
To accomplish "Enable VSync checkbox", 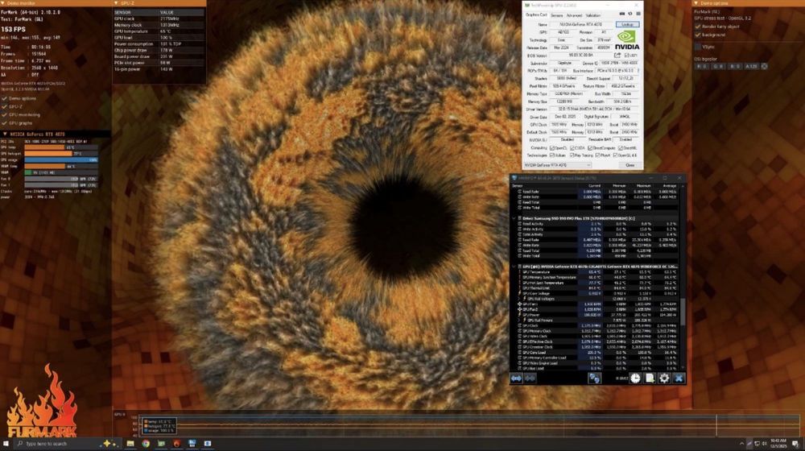I will (698, 47).
